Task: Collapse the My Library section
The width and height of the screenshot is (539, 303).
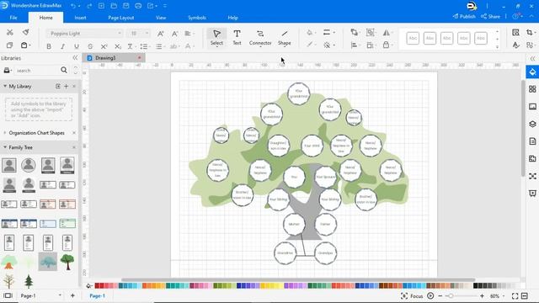Action: pyautogui.click(x=5, y=86)
